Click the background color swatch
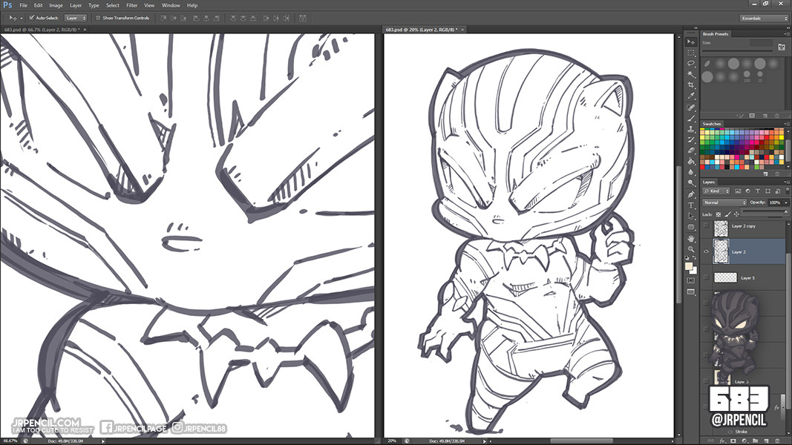 pyautogui.click(x=693, y=271)
